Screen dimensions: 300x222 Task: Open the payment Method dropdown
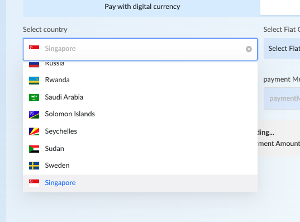(x=282, y=98)
